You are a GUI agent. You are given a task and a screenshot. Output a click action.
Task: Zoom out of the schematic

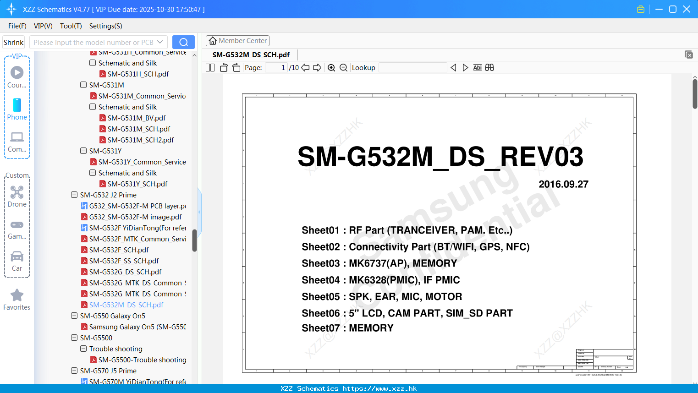[x=343, y=67]
